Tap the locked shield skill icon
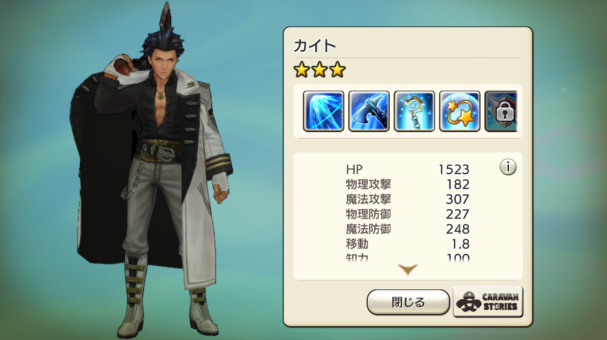 tap(501, 111)
